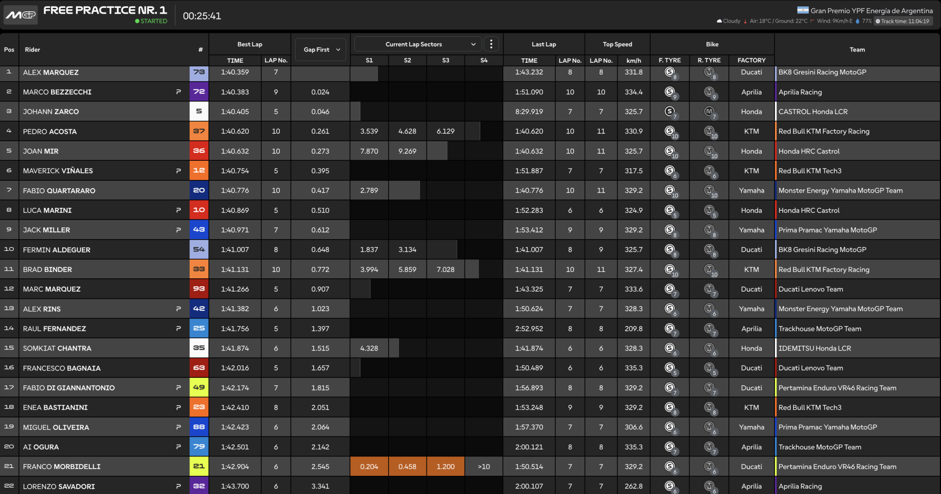Click Johann Zarco front tyre icon
Screen dimensions: 941x494
click(670, 112)
